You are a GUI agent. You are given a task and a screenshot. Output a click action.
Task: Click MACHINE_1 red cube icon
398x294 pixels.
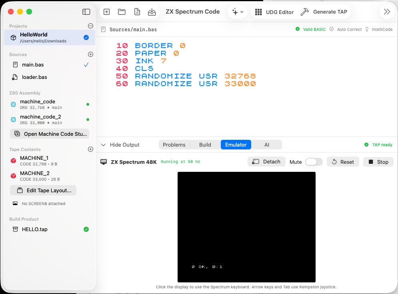click(x=14, y=161)
